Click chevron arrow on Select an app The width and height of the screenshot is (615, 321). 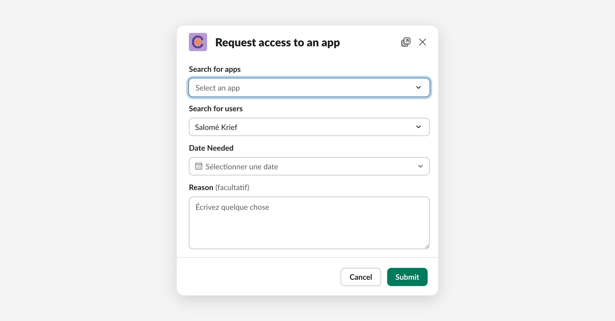(418, 88)
